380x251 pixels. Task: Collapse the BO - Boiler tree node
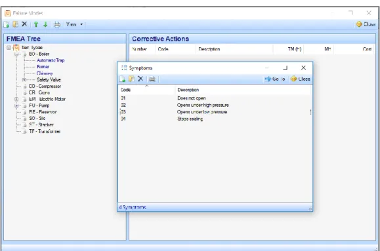click(16, 54)
